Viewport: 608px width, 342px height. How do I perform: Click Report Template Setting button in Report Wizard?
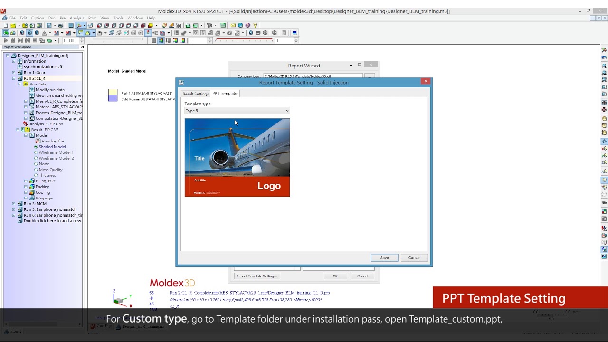coord(256,276)
